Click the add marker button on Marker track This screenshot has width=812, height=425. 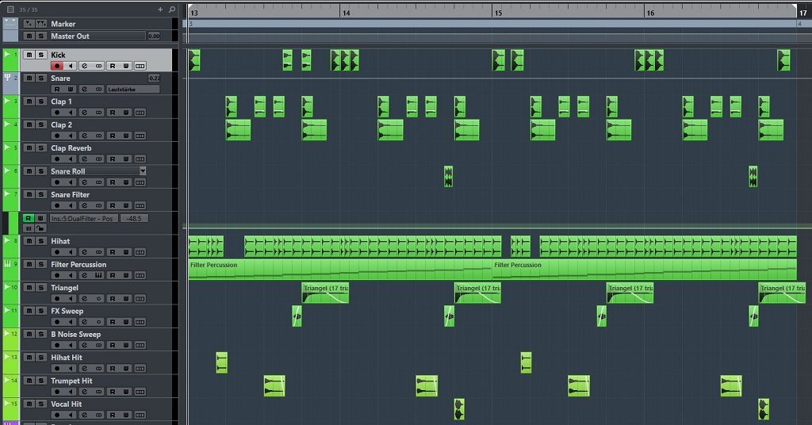[29, 24]
